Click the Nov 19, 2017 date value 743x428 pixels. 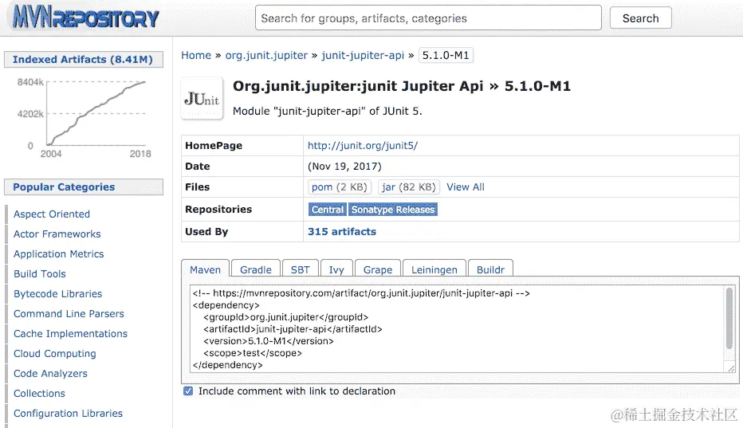click(344, 167)
